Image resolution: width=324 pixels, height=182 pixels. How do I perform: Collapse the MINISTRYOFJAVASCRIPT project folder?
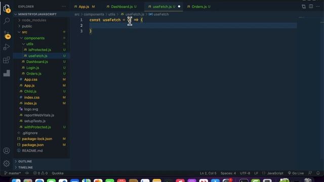coord(37,14)
